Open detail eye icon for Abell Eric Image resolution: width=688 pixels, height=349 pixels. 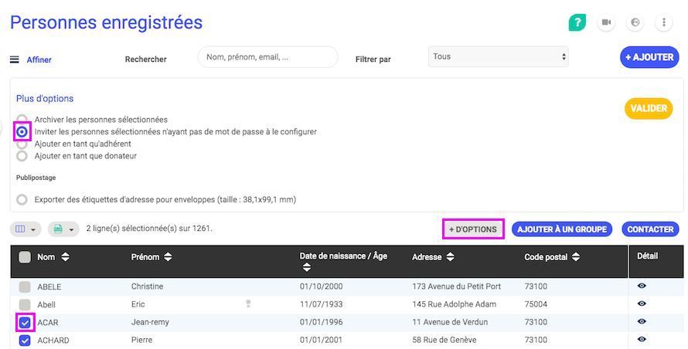[642, 304]
